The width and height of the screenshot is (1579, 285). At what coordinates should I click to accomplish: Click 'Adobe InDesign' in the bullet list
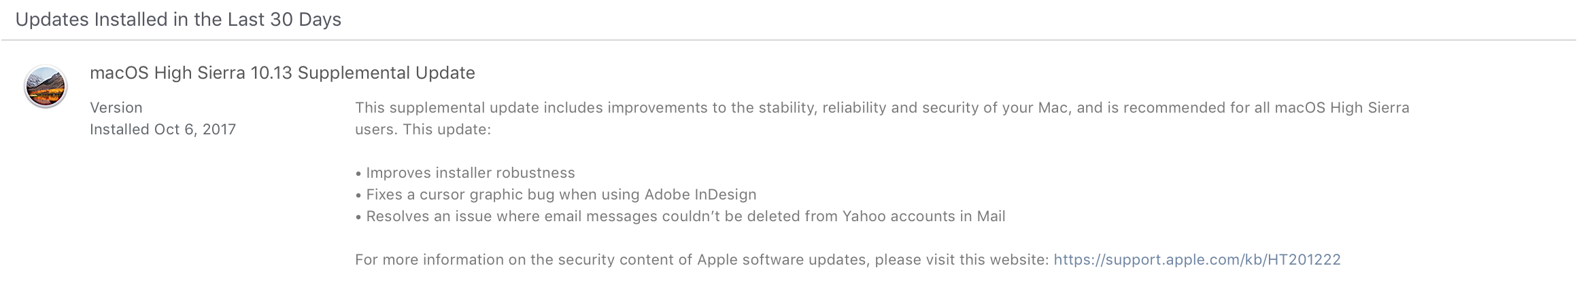[700, 195]
